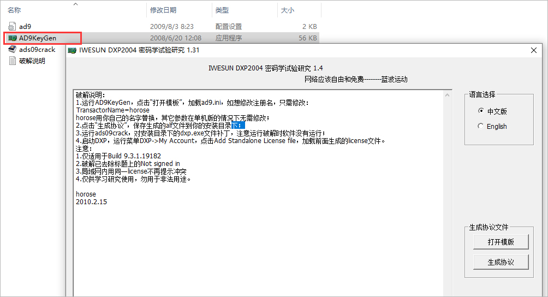Click the 应用程序 type cell
548x297 pixels.
tap(229, 38)
